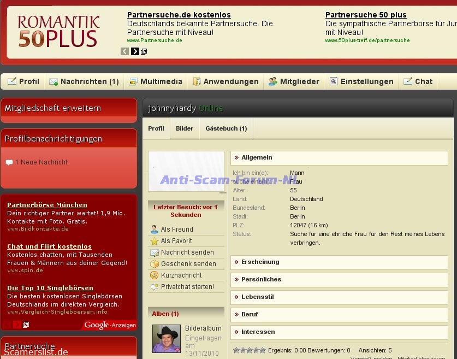The height and width of the screenshot is (359, 457).
Task: Rate the profile using the star rating
Action: [x=250, y=350]
